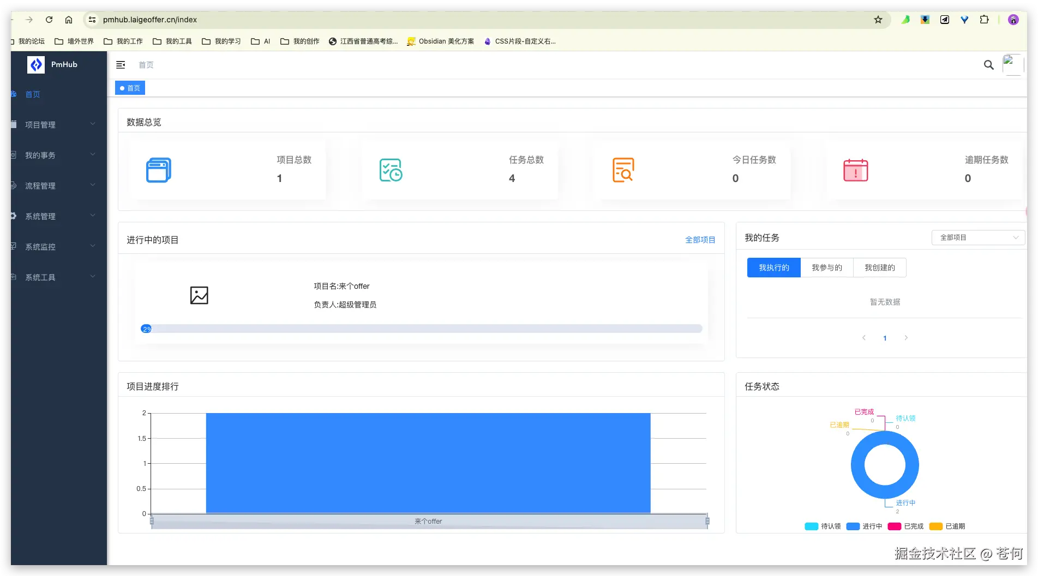Toggle the sidebar collapse hamburger icon
This screenshot has width=1038, height=576.
(121, 65)
